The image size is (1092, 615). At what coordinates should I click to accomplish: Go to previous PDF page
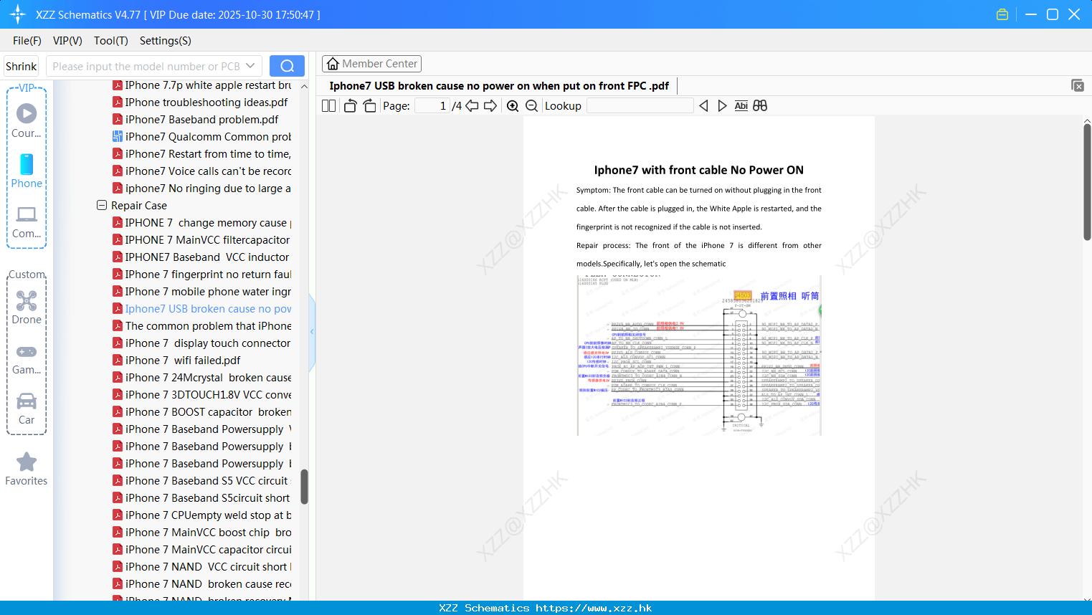coord(472,106)
